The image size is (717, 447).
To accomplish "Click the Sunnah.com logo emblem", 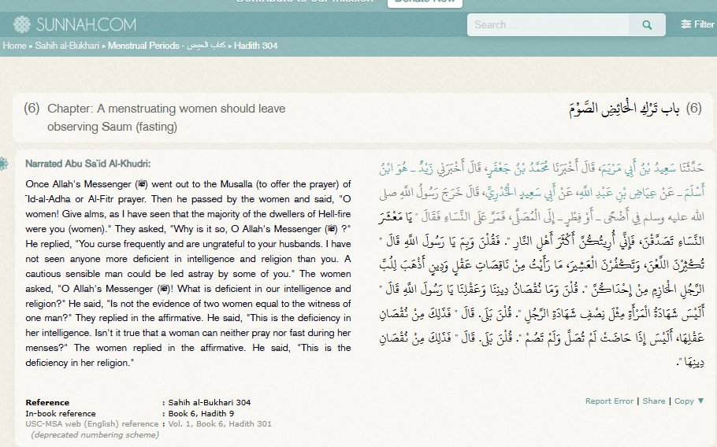I will click(x=21, y=24).
